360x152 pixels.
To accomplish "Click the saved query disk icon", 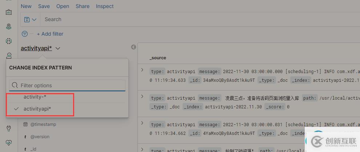I will click(x=27, y=19).
